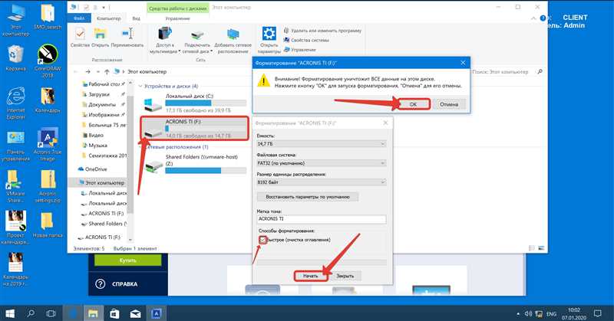Screen dimensions: 614x321
Task: Open the Файл ribbon tab
Action: pyautogui.click(x=79, y=18)
